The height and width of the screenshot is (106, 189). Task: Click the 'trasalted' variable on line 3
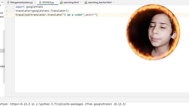click(22, 15)
